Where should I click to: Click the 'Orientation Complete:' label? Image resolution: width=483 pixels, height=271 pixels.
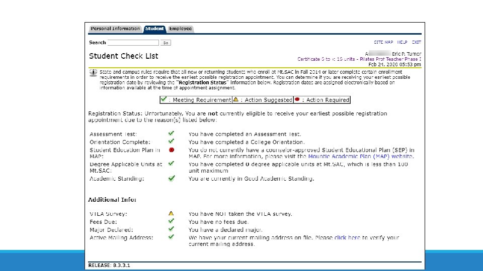[x=120, y=142]
